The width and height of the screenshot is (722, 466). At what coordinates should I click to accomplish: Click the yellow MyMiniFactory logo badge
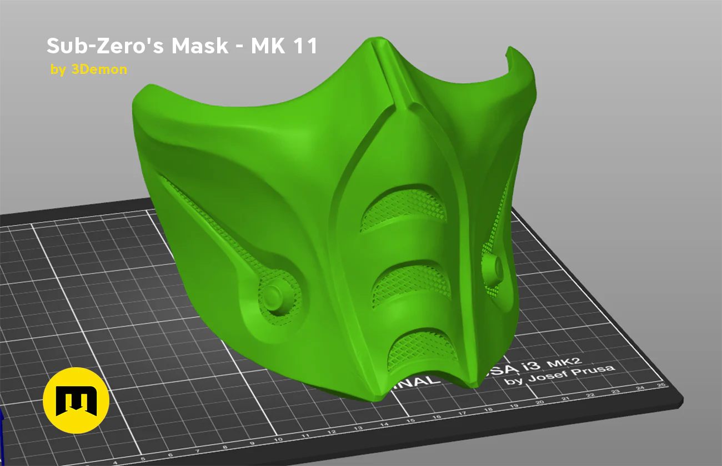[76, 400]
